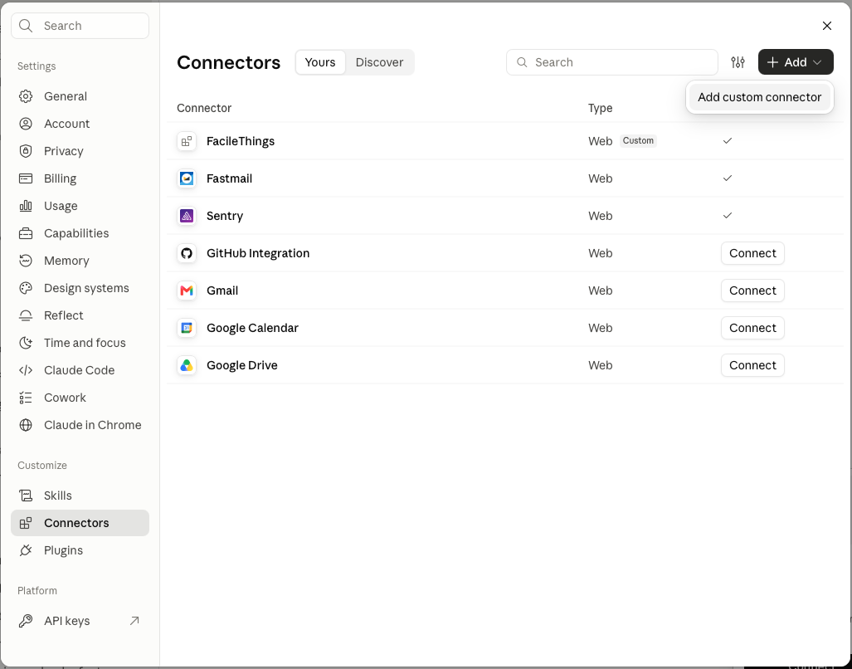Connect the GitHub Integration

pos(752,253)
